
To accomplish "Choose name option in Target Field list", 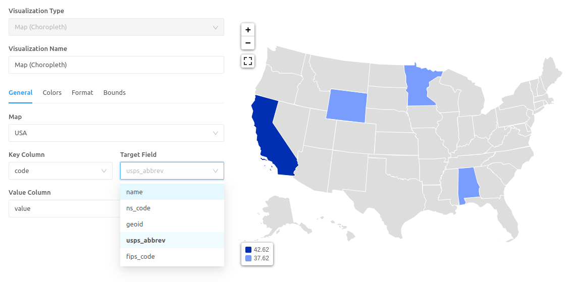I will [x=172, y=192].
